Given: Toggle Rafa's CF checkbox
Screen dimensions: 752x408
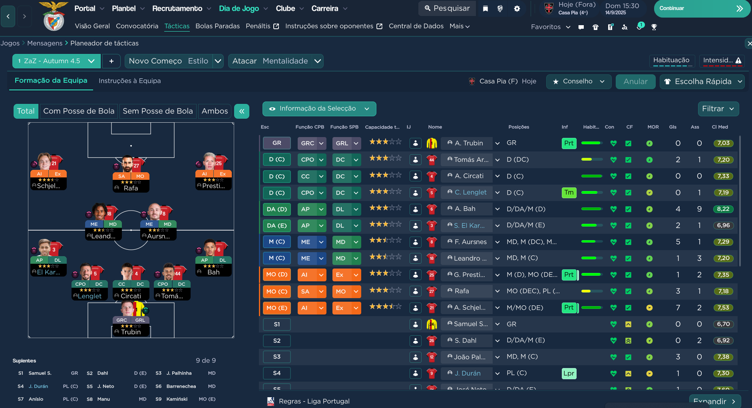Looking at the screenshot, I should [x=628, y=291].
